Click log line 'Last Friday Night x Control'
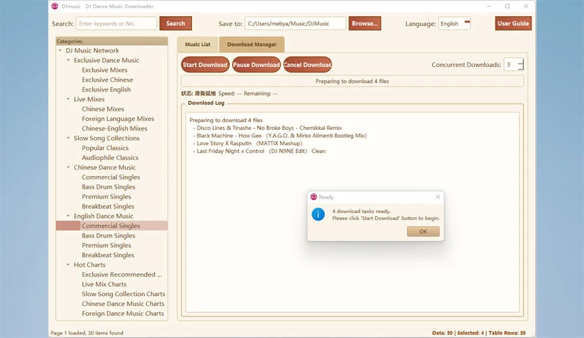This screenshot has width=584, height=338. tap(261, 151)
